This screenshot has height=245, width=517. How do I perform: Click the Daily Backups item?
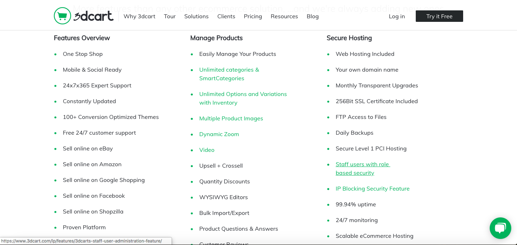(354, 133)
